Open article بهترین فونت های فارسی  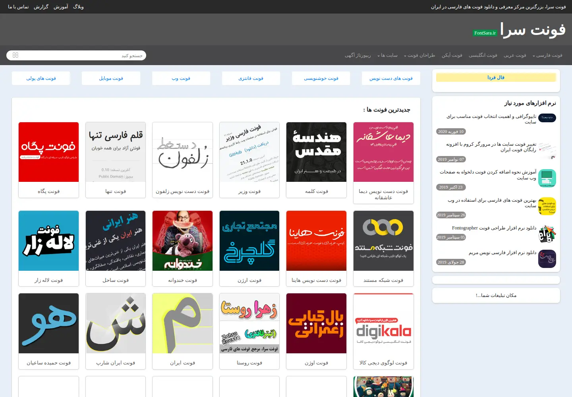[x=492, y=203]
